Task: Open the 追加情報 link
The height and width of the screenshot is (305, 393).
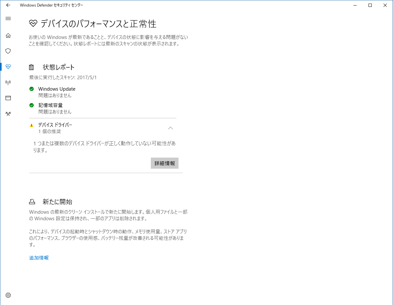Action: click(39, 258)
